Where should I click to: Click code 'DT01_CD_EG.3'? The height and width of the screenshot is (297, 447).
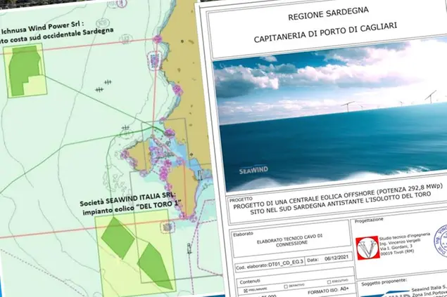click(286, 263)
